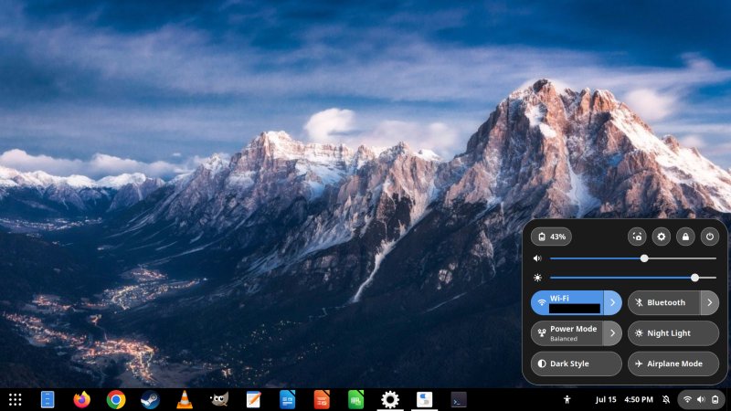This screenshot has height=411, width=731.
Task: Take a screenshot using the quick settings icon
Action: [638, 237]
